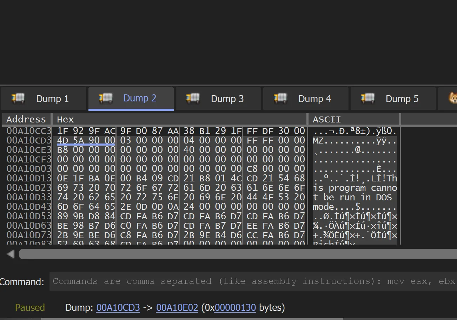Select address row 00A10D73
Image resolution: width=457 pixels, height=320 pixels.
[29, 235]
